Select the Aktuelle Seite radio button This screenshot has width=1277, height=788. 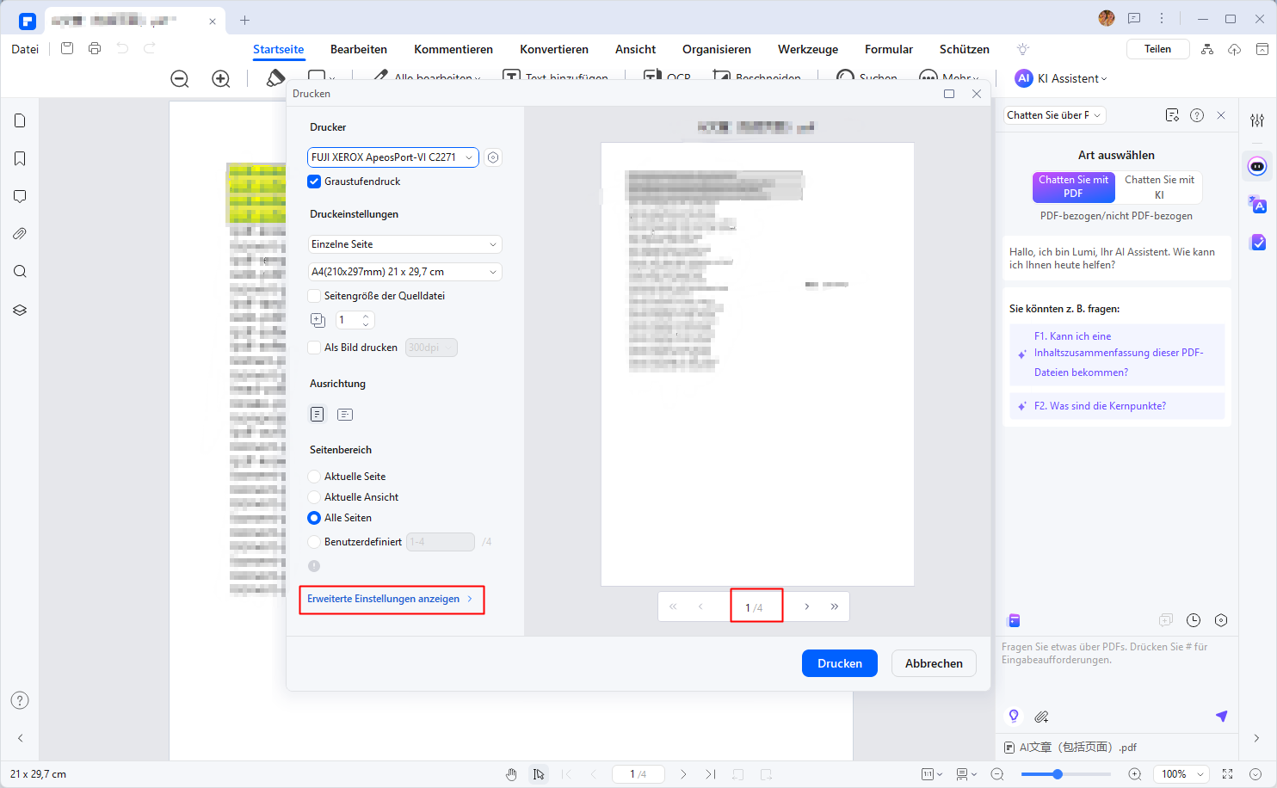(314, 477)
